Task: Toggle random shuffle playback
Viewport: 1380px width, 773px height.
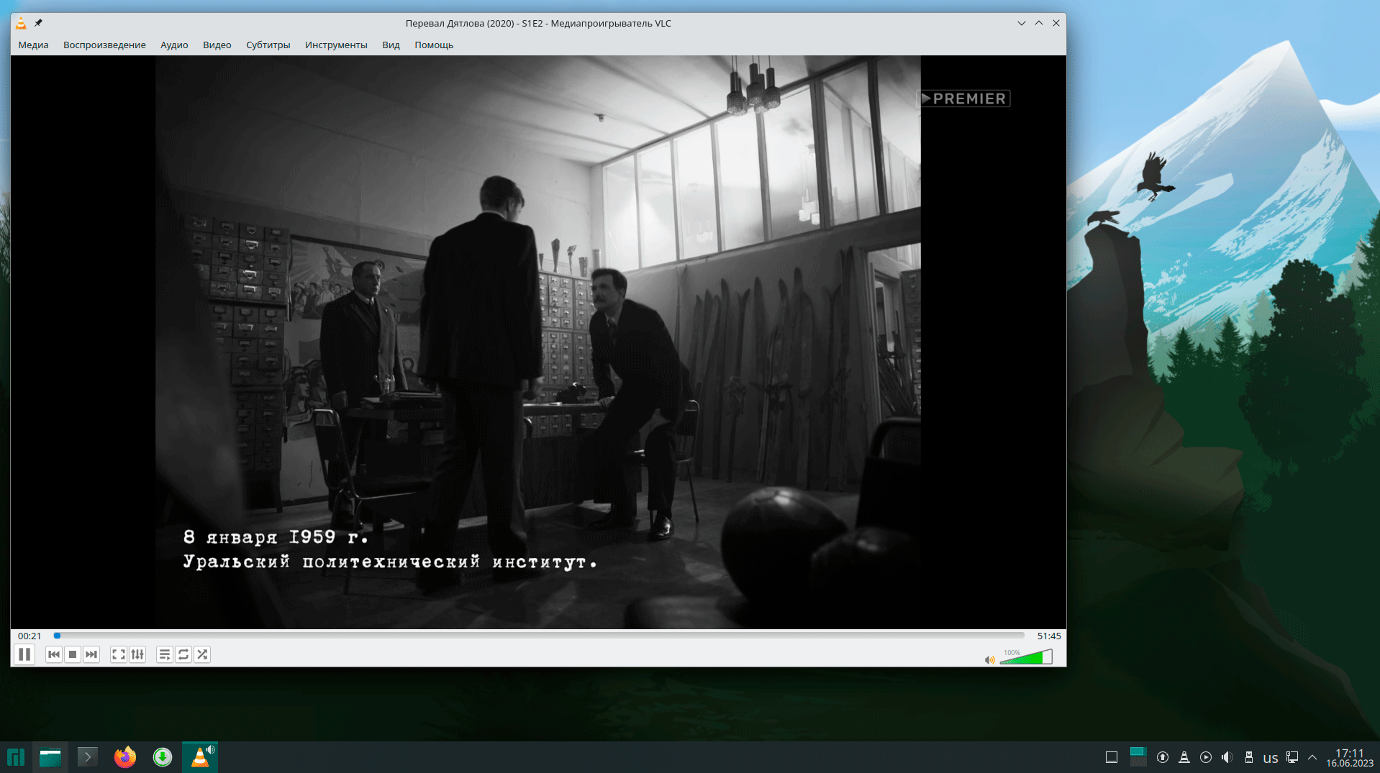Action: [202, 654]
